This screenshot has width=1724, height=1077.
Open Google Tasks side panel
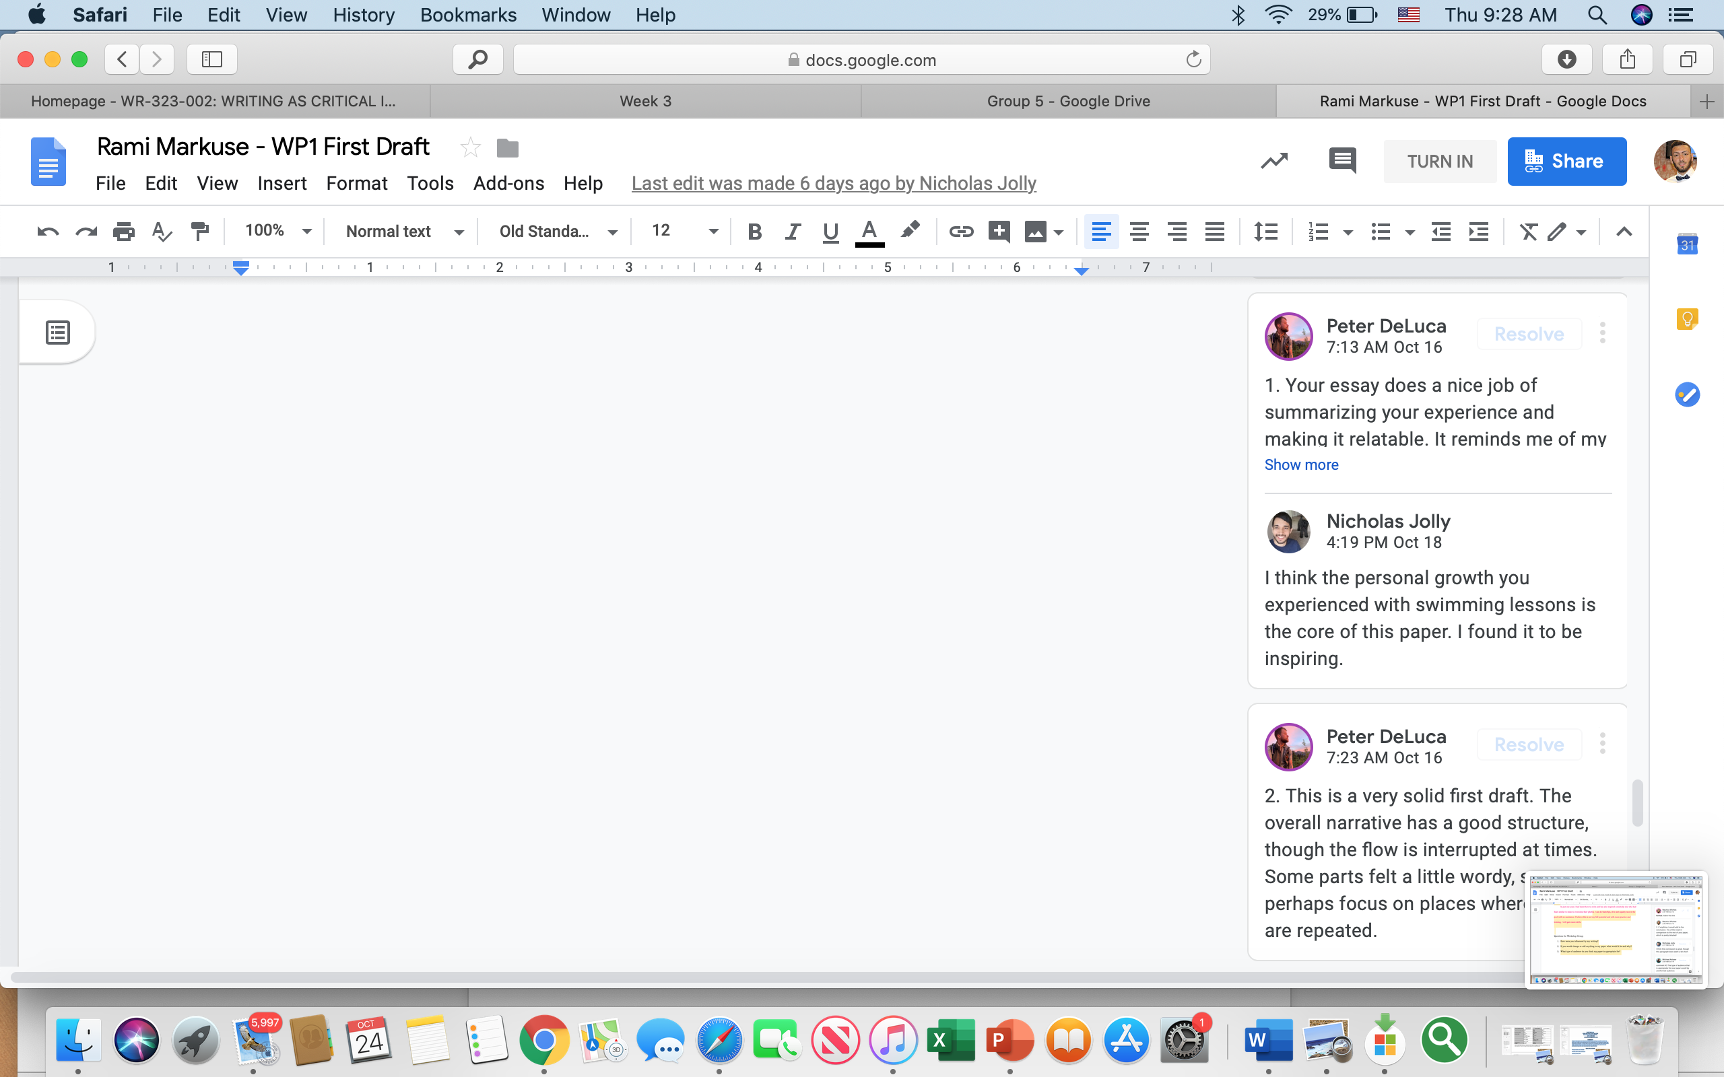tap(1687, 394)
